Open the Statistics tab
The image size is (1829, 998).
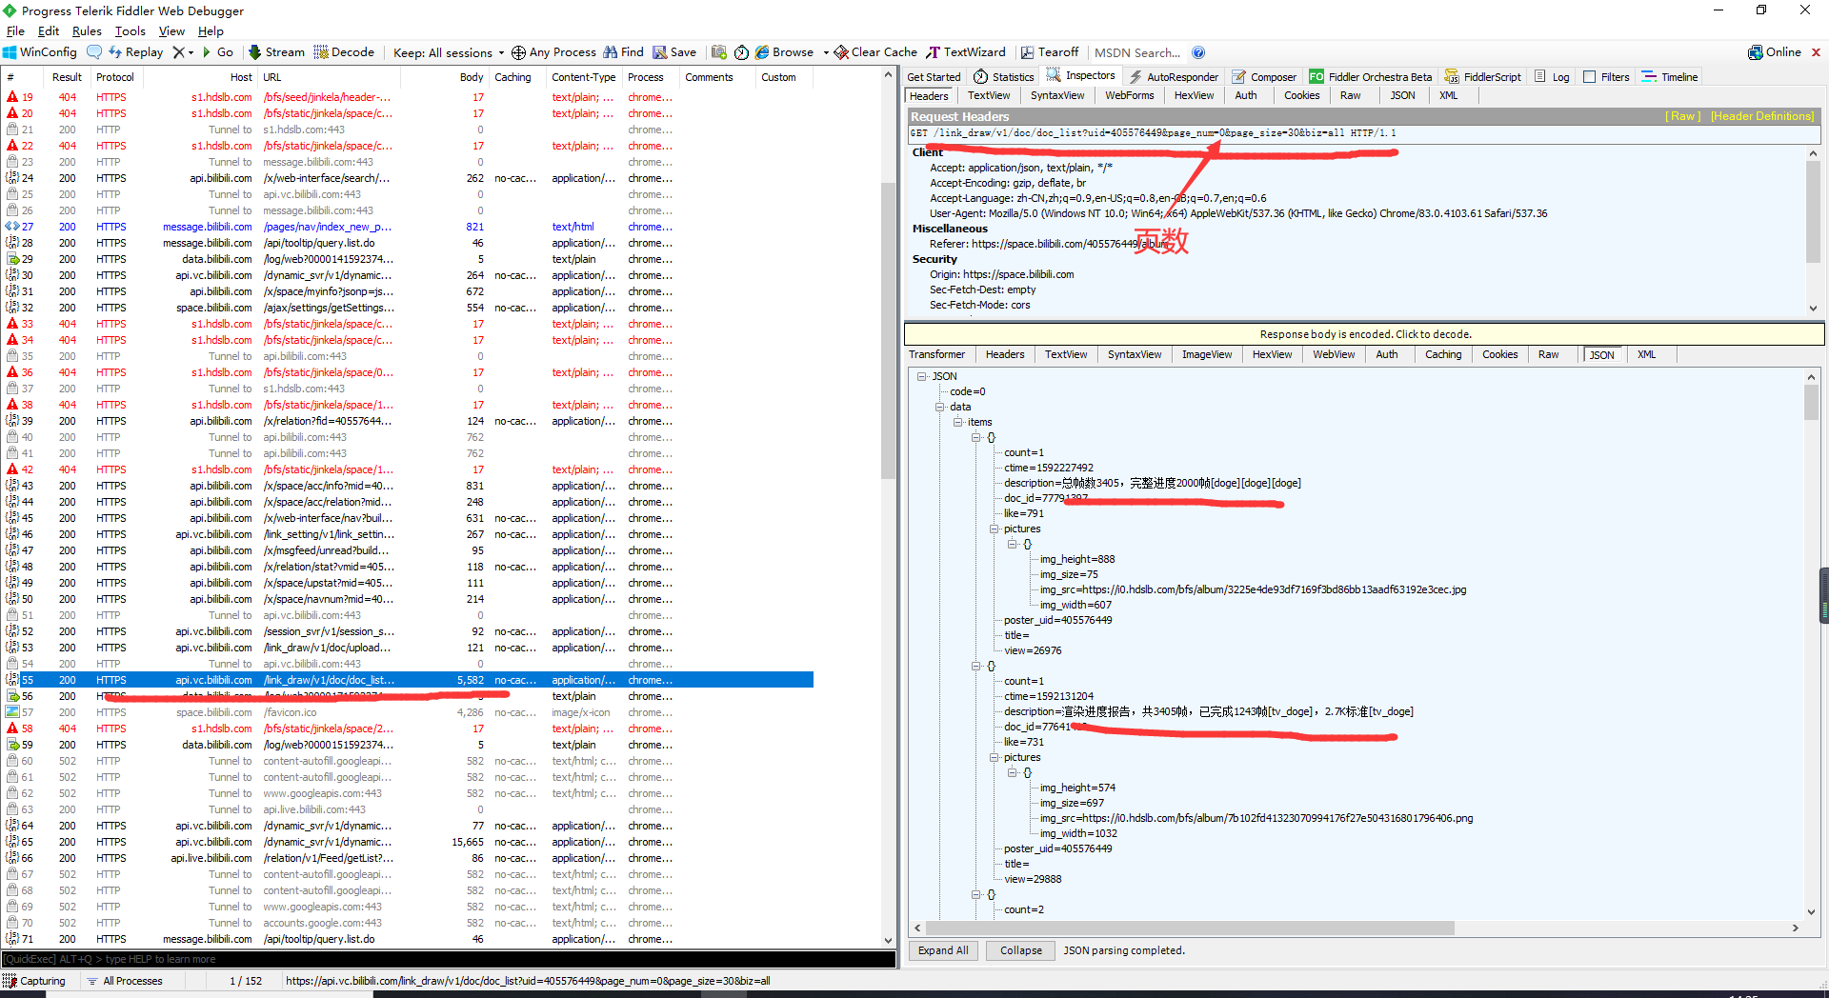coord(1004,77)
